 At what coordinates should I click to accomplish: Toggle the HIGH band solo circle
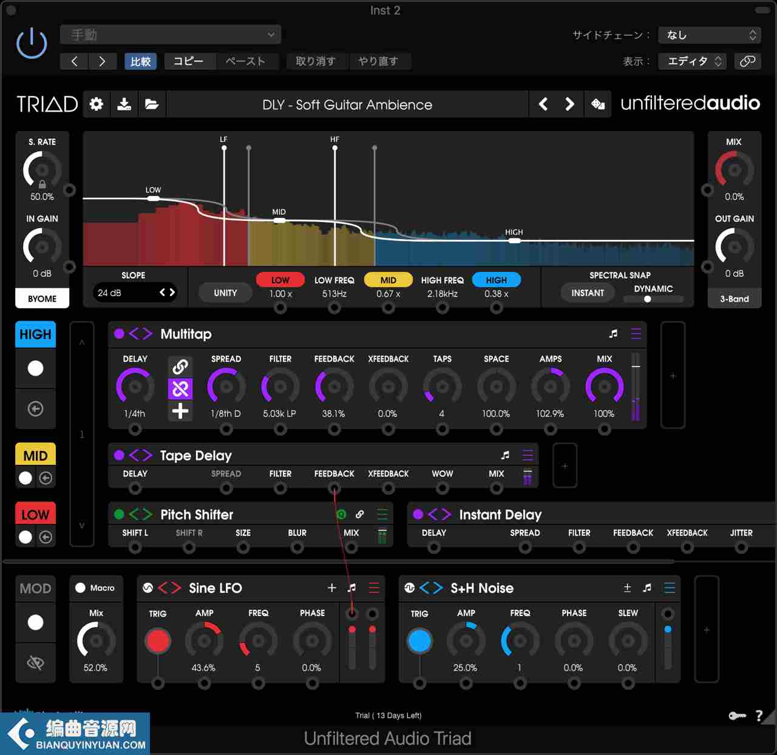point(36,368)
